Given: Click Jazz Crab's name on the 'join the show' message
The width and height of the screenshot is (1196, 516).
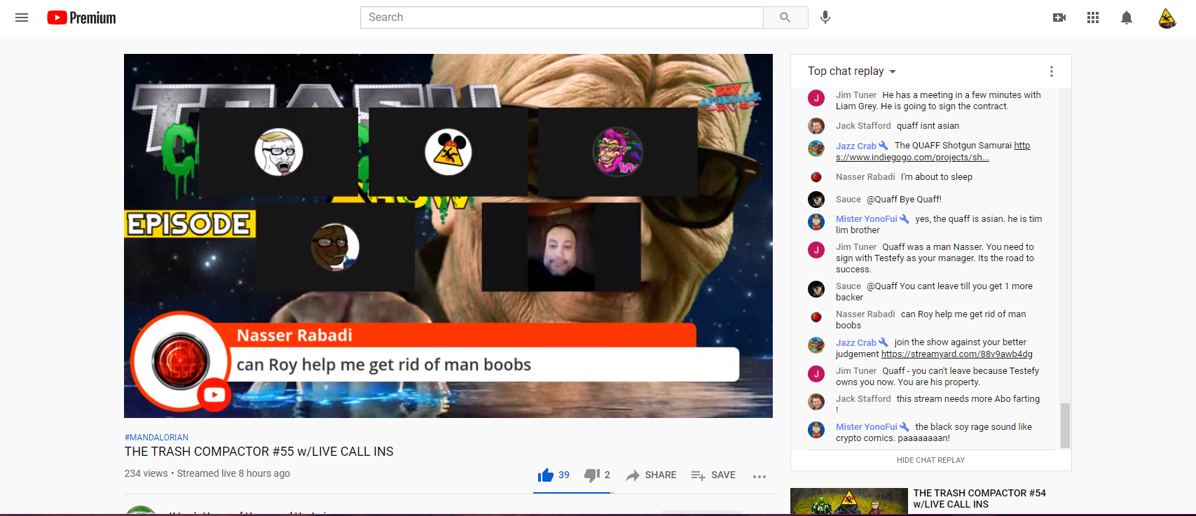Looking at the screenshot, I should [x=856, y=342].
